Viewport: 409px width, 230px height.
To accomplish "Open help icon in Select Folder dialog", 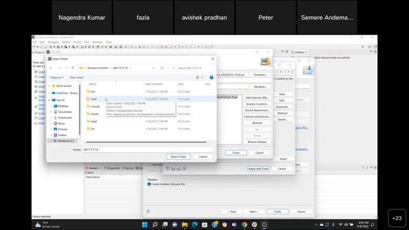I will click(x=212, y=77).
